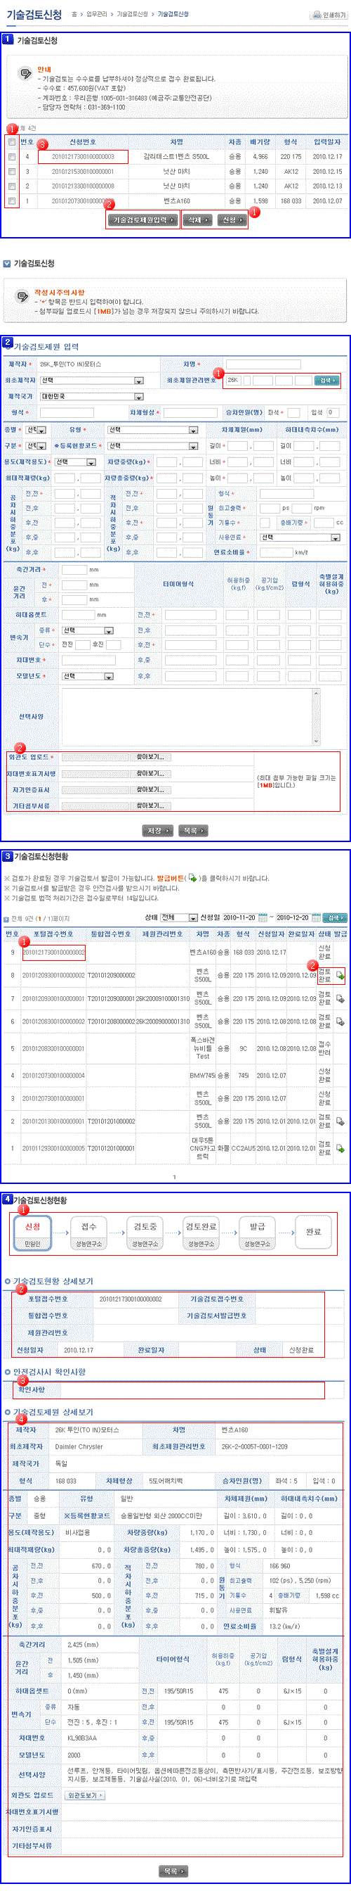Click the 기술검토제원입력 button

pyautogui.click(x=143, y=219)
